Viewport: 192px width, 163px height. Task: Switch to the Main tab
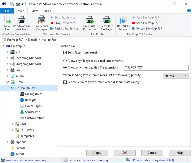[21, 11]
